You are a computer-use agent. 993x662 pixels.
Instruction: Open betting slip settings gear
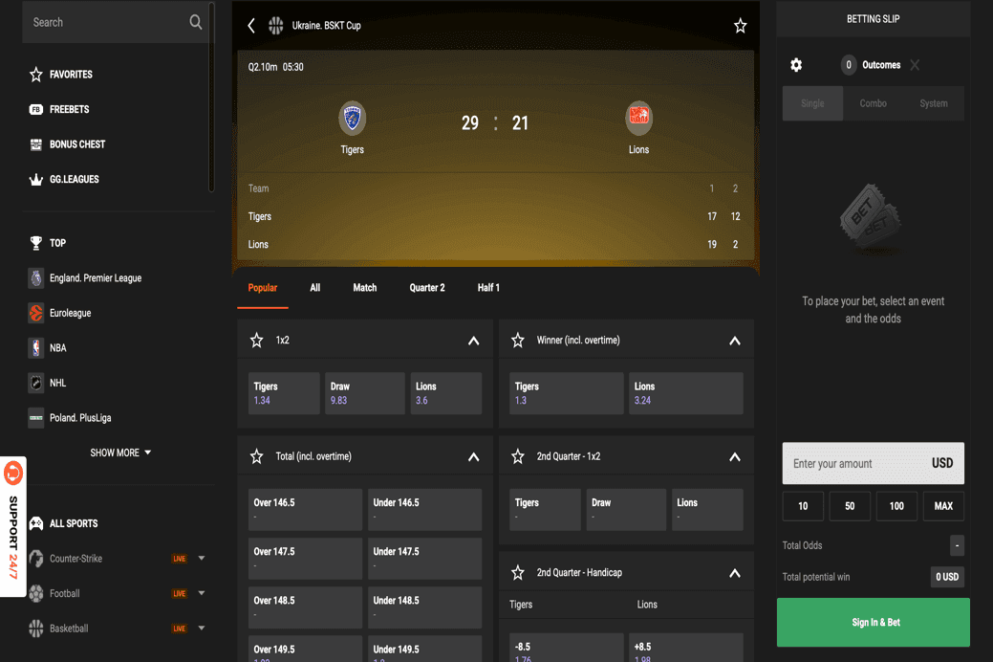(x=796, y=65)
